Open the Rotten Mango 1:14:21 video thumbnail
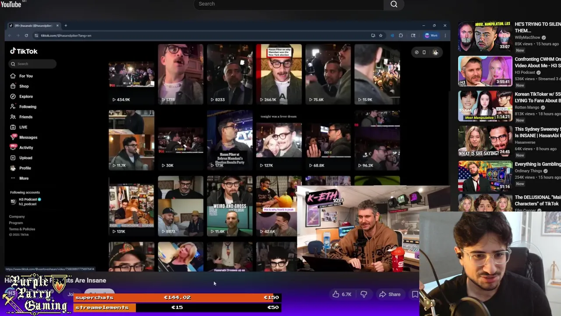 485,106
